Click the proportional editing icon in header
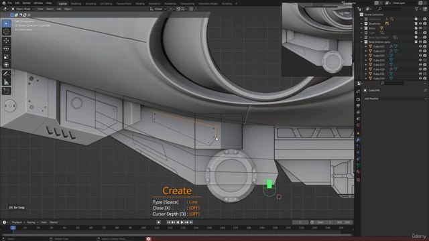 point(191,9)
